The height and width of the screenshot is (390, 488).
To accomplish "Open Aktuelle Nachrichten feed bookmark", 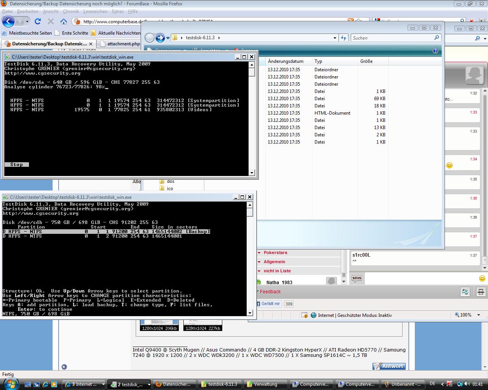I will tap(116, 33).
